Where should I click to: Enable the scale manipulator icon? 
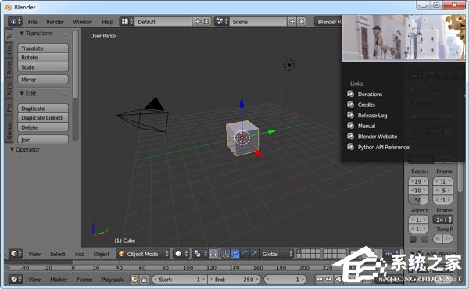coord(253,254)
